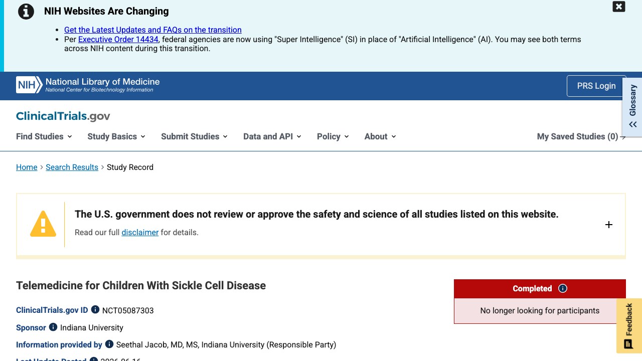Dismiss the NIH Websites Are Changing banner
Image resolution: width=642 pixels, height=361 pixels.
click(619, 7)
